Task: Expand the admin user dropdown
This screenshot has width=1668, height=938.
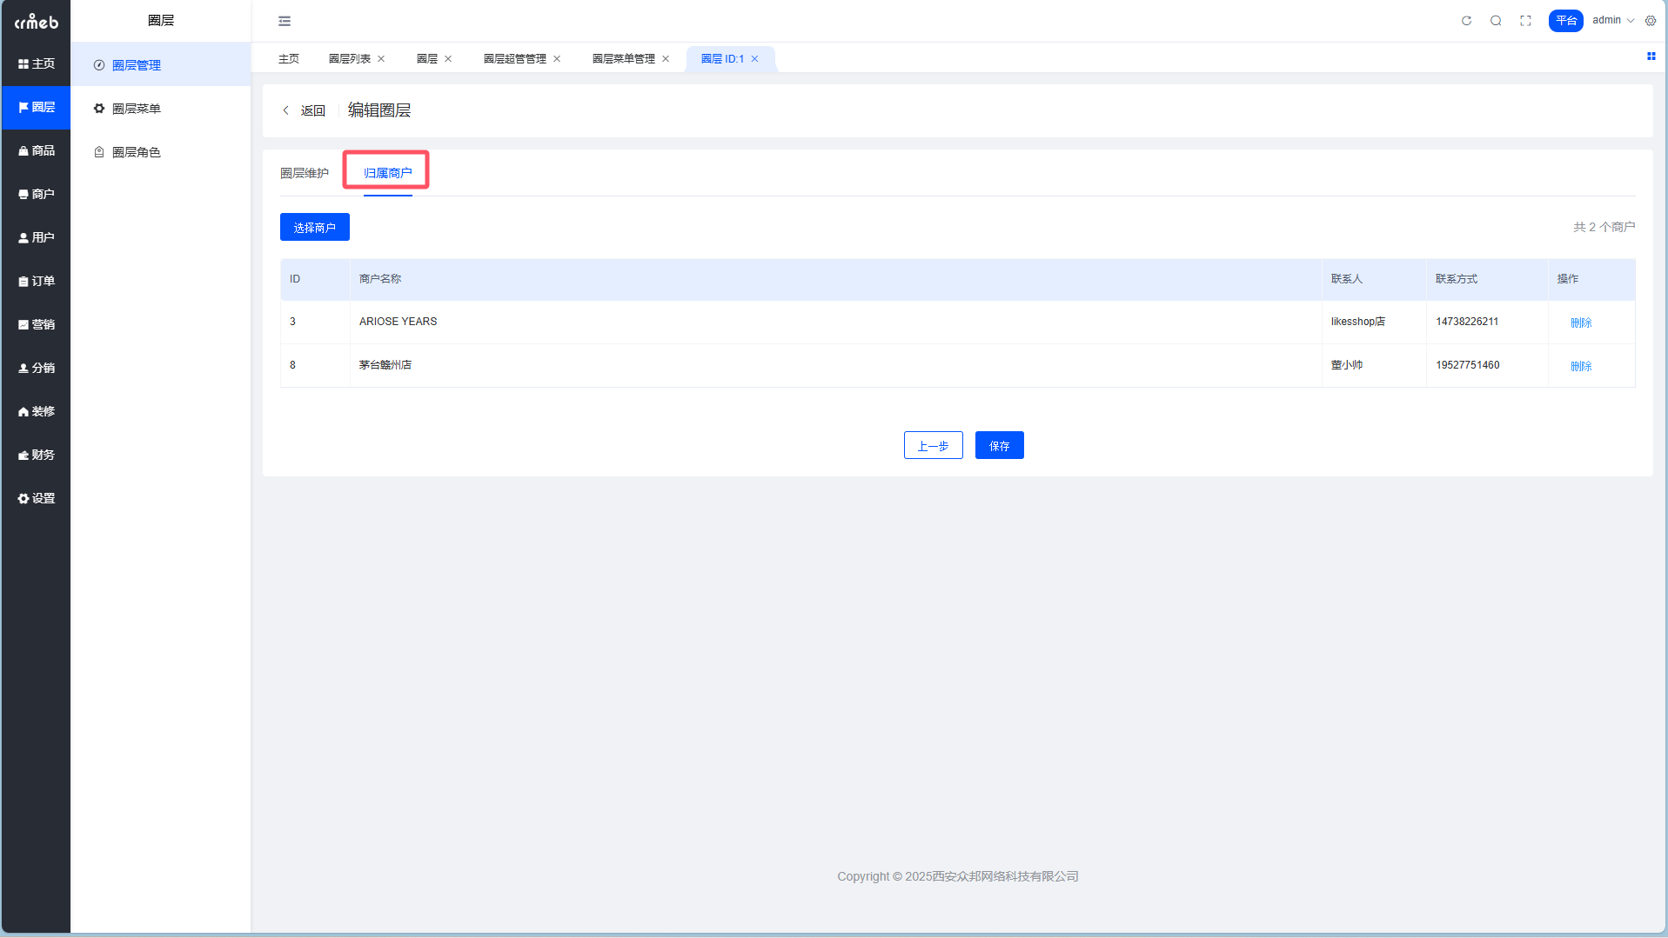Action: pyautogui.click(x=1612, y=20)
